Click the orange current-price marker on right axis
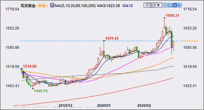 click(190, 41)
